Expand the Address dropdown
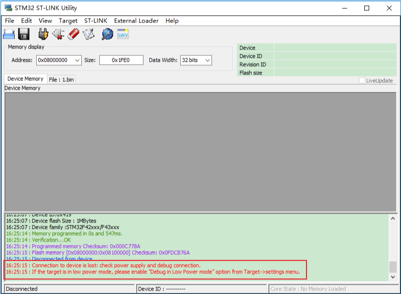 [77, 60]
